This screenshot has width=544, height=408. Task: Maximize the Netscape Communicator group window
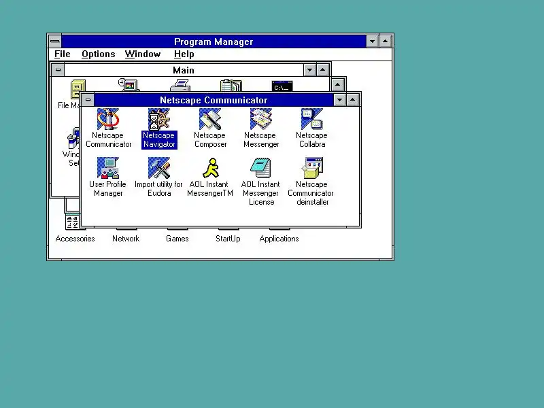coord(352,100)
